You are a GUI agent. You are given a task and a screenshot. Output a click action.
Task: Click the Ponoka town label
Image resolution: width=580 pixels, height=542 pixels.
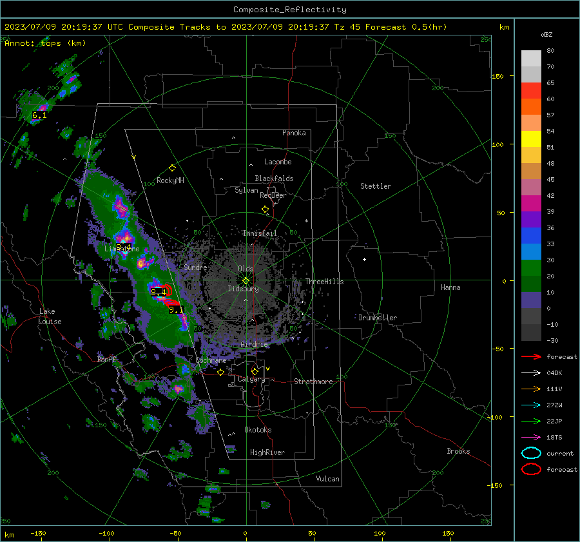pos(294,133)
